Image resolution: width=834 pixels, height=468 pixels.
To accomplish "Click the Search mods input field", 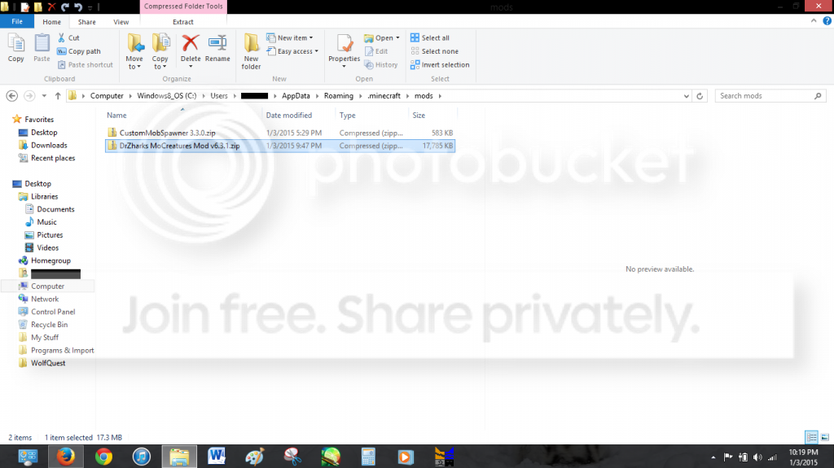I will click(766, 95).
